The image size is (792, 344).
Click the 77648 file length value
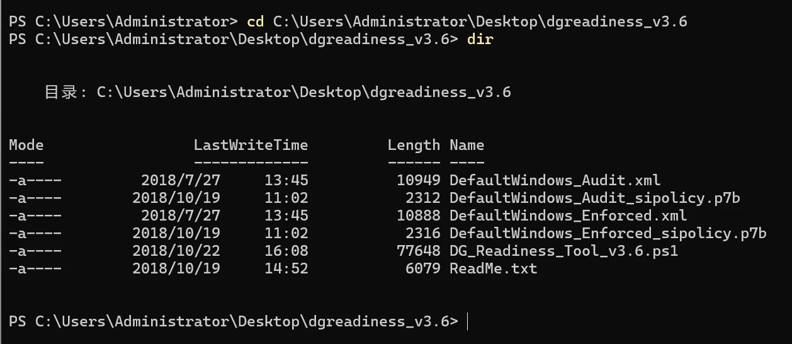418,251
